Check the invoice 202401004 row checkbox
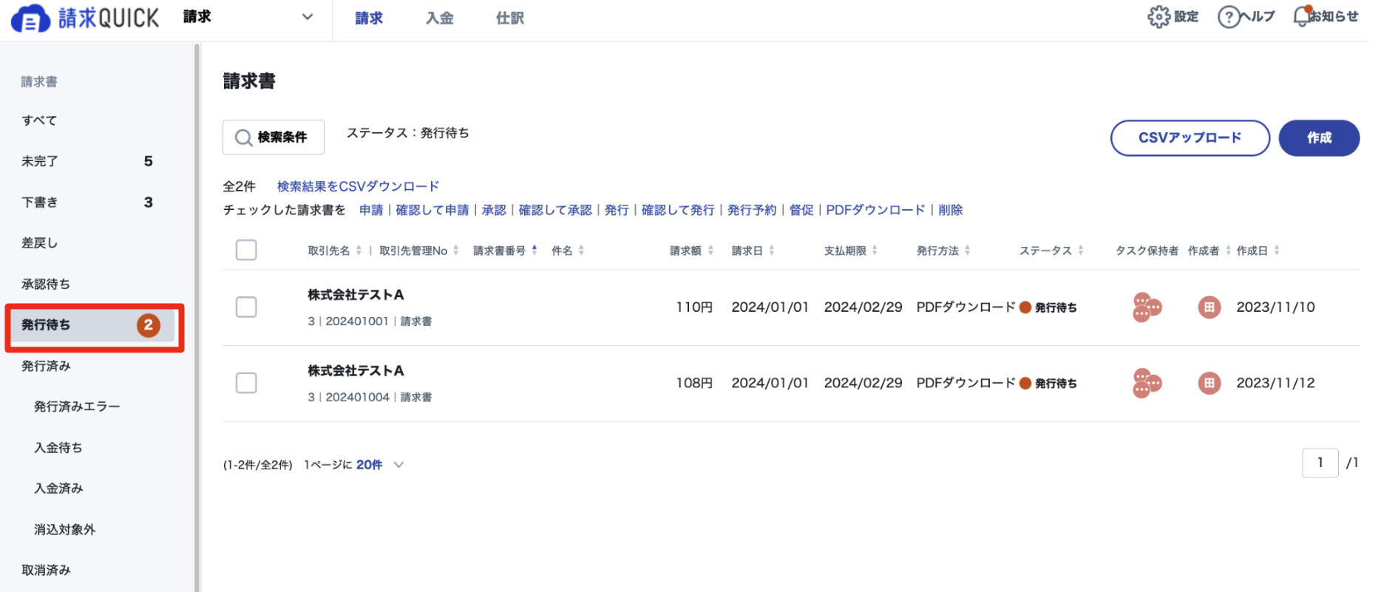Viewport: 1381px width, 592px height. click(246, 383)
